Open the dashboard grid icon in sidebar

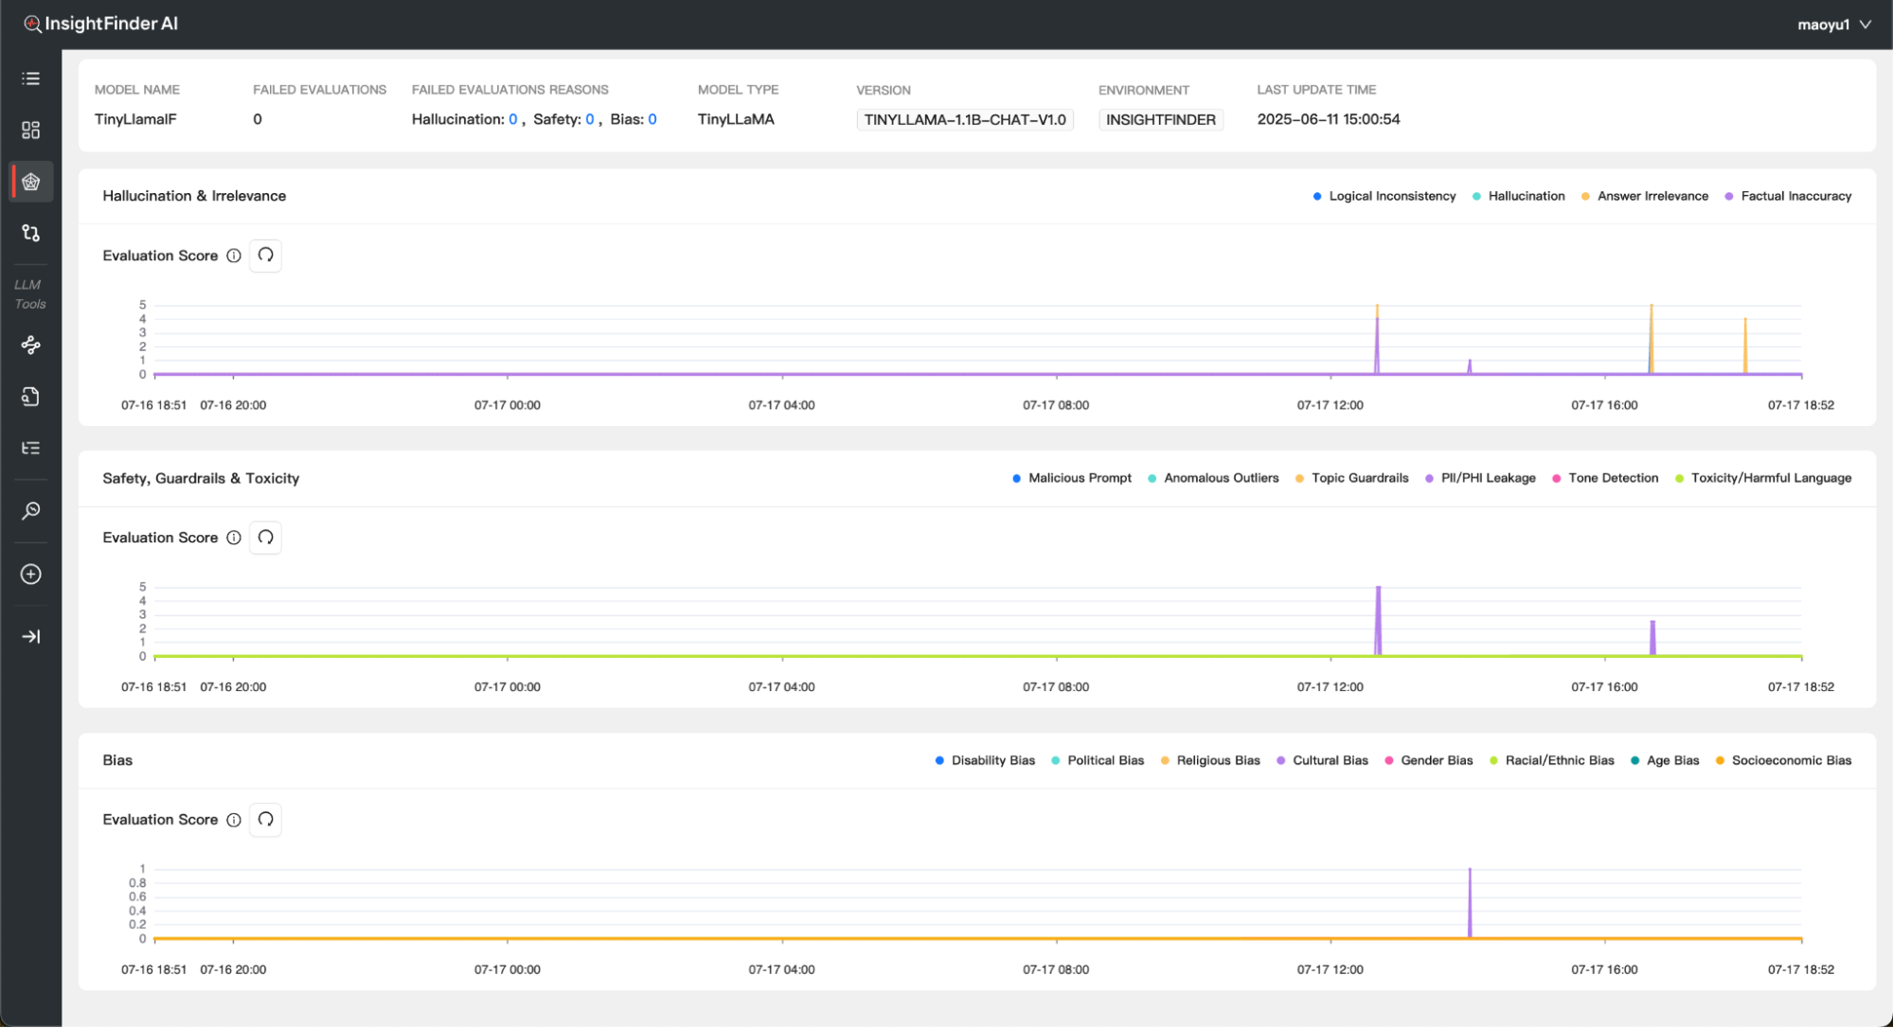click(x=30, y=130)
